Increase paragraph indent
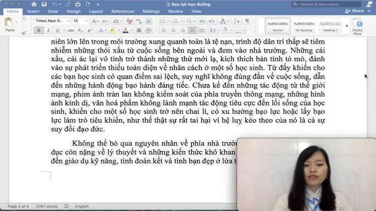This screenshot has width=376, height=211. pyautogui.click(x=212, y=21)
